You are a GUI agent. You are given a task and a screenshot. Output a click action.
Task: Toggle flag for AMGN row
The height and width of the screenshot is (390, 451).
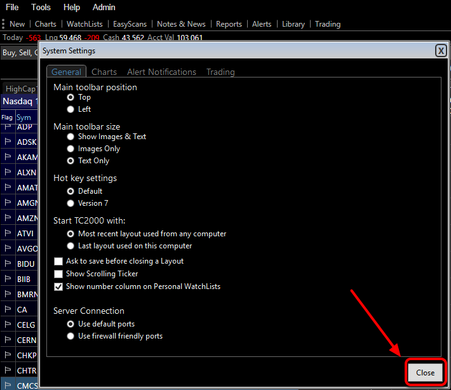[x=8, y=203]
